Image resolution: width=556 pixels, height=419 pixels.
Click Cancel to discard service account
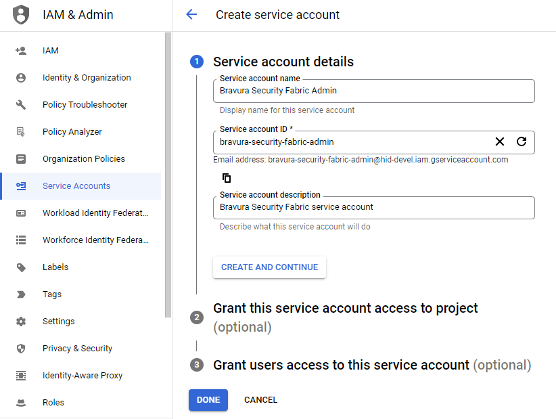point(260,400)
